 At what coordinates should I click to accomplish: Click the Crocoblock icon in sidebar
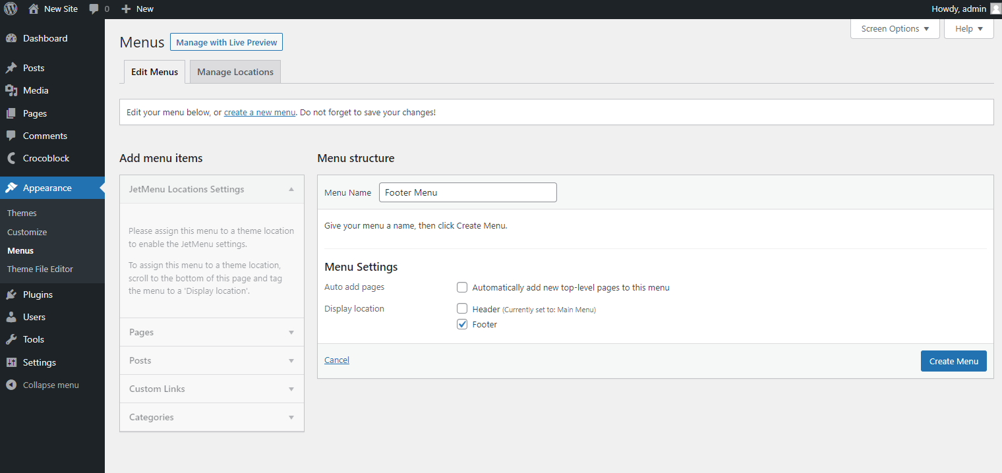pyautogui.click(x=11, y=158)
